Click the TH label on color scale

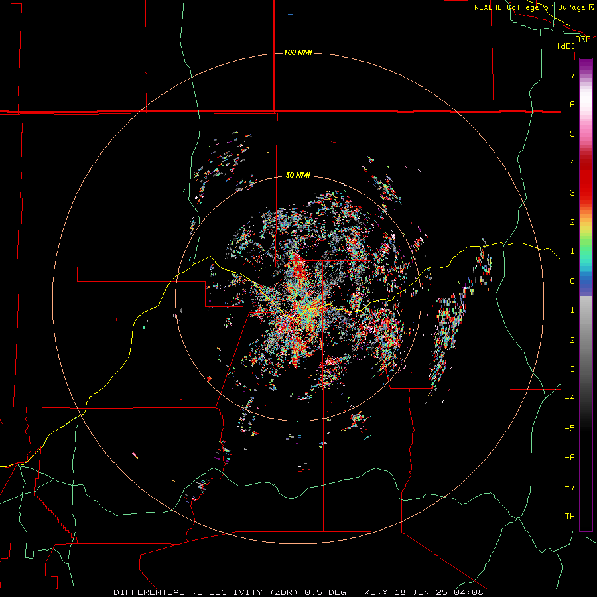(570, 516)
